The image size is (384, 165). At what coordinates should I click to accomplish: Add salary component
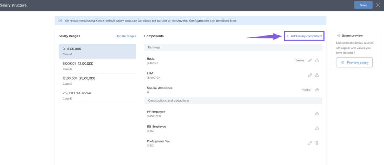pos(304,36)
